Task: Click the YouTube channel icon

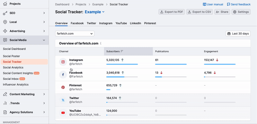Action: point(63,113)
